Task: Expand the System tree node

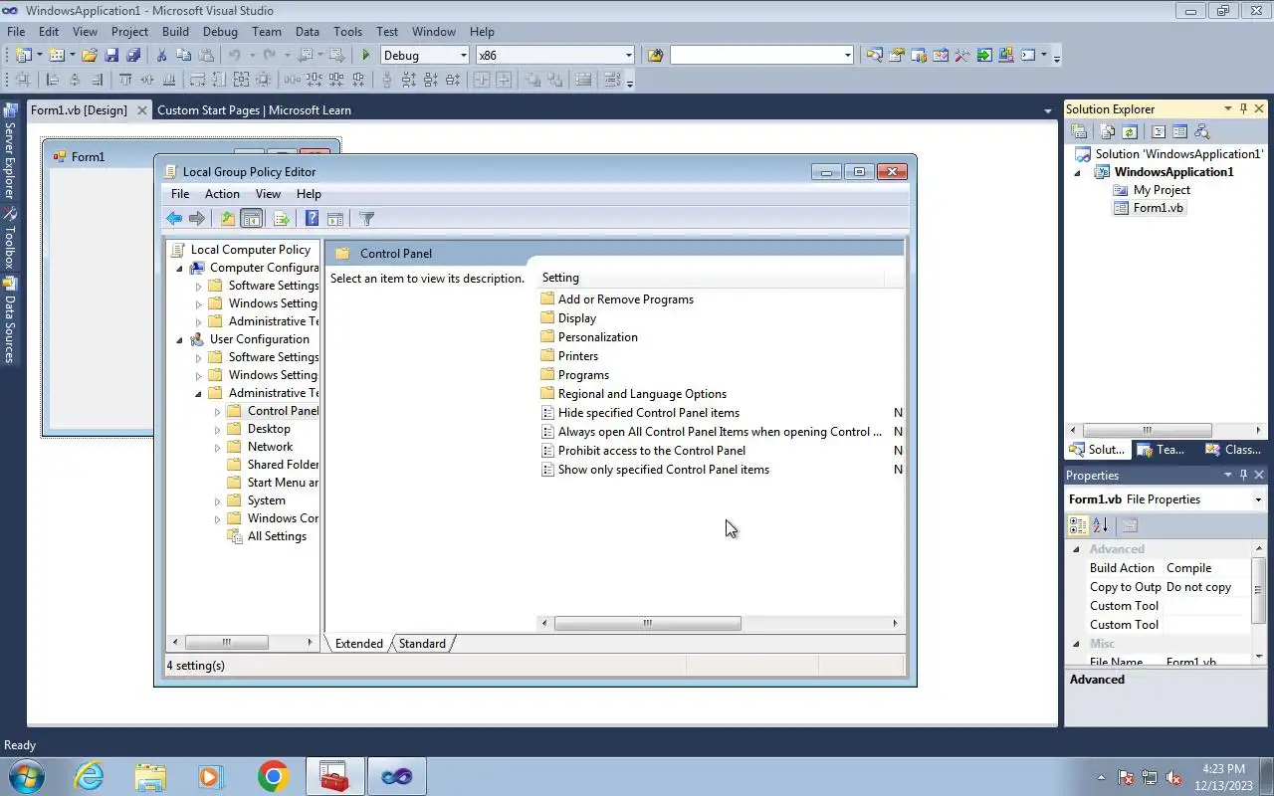Action: point(218,500)
